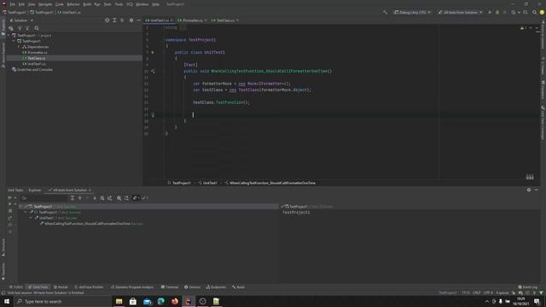Open the All tests from Solution run dropdown
Screen dimensions: 546x307
pos(460,12)
